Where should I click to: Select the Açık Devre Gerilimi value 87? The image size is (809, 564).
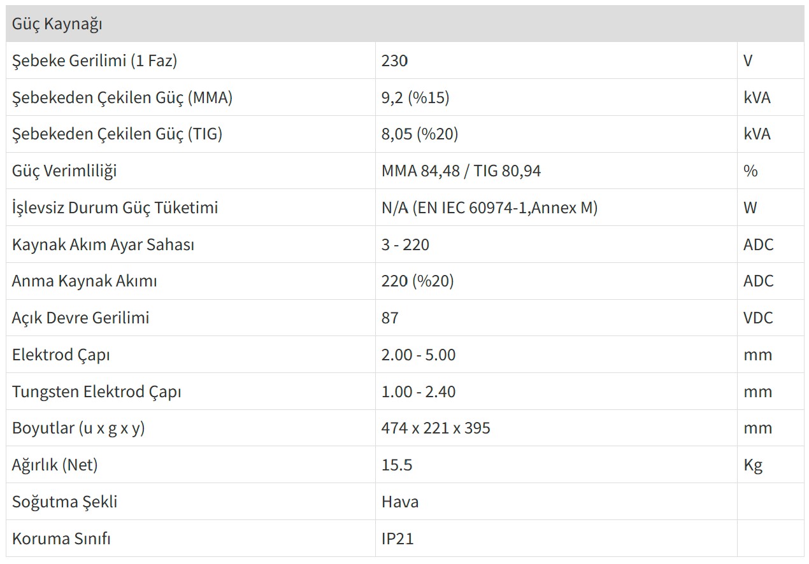pyautogui.click(x=390, y=318)
